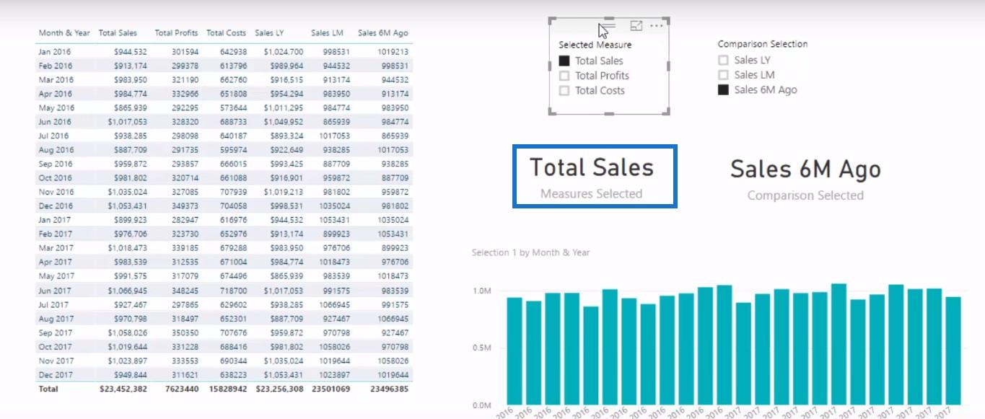Open Focus mode on the Selected Measure slicer
Viewport: 985px width, 419px height.
coord(636,26)
